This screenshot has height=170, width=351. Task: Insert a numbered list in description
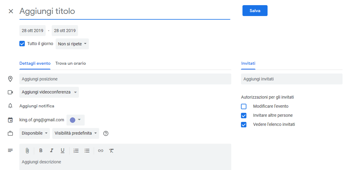(76, 151)
